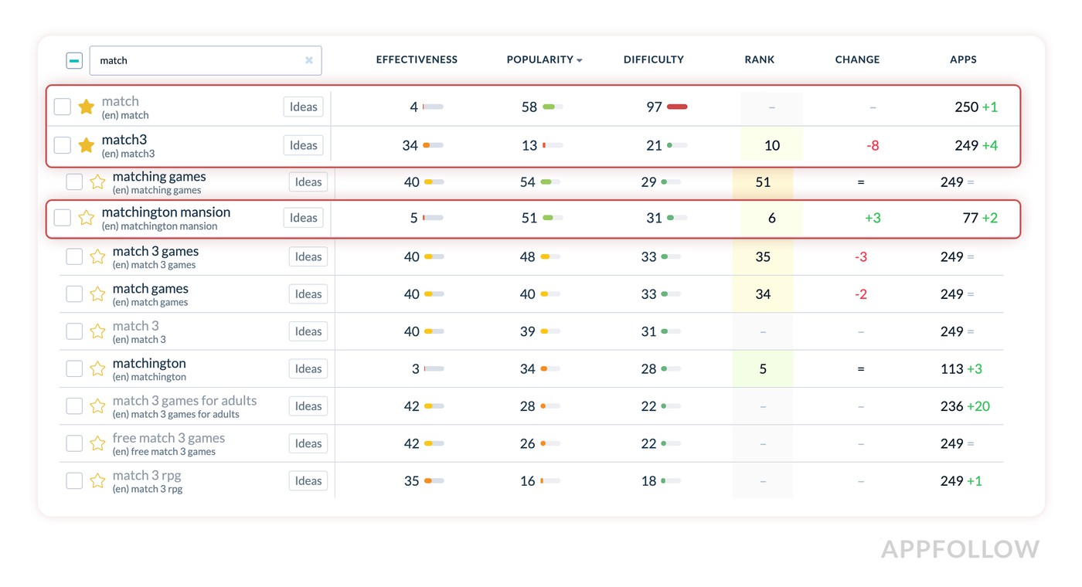Viewport: 1082px width, 587px height.
Task: Click the Rank column header
Action: pyautogui.click(x=759, y=59)
